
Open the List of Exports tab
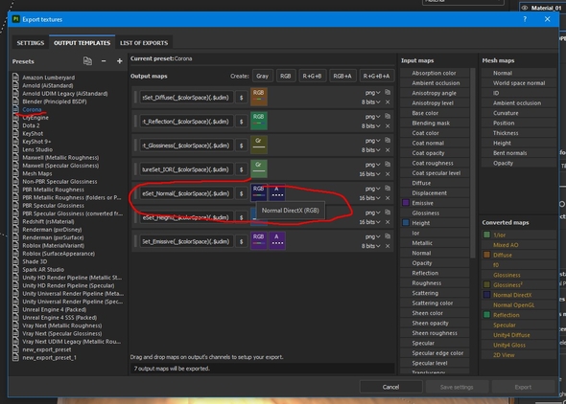coord(144,43)
